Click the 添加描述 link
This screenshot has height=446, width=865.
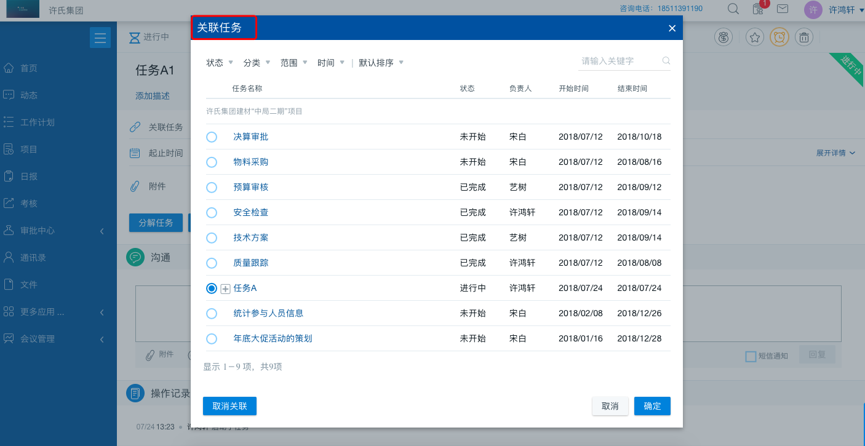click(153, 96)
